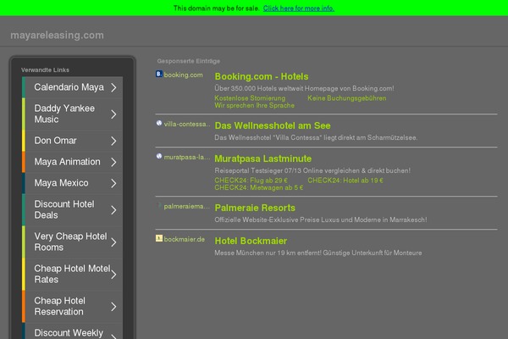This screenshot has height=339, width=508.
Task: Click the chevron next to Maya Animation
Action: [x=113, y=162]
